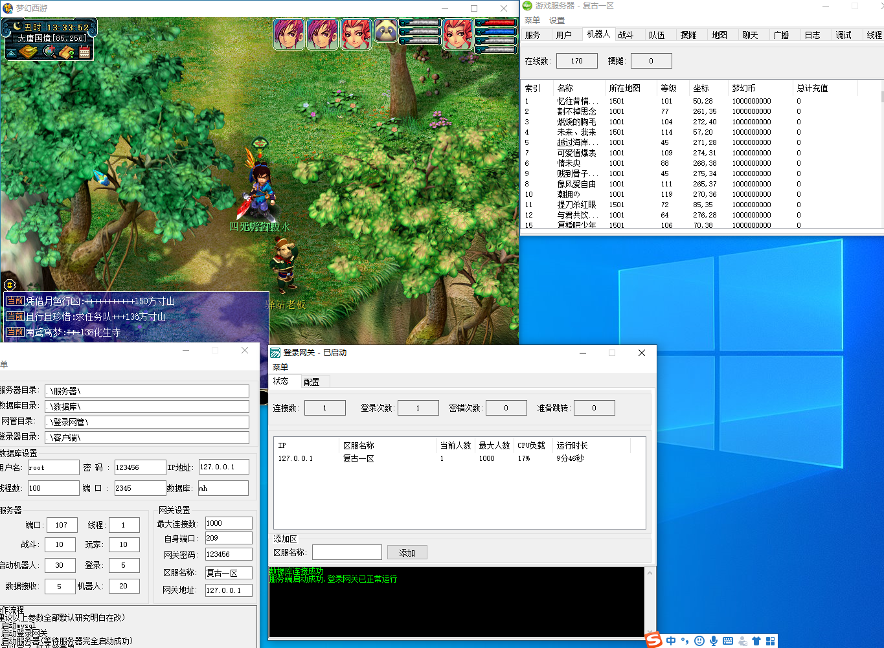Click the 等级 column header in the robot list

(673, 88)
